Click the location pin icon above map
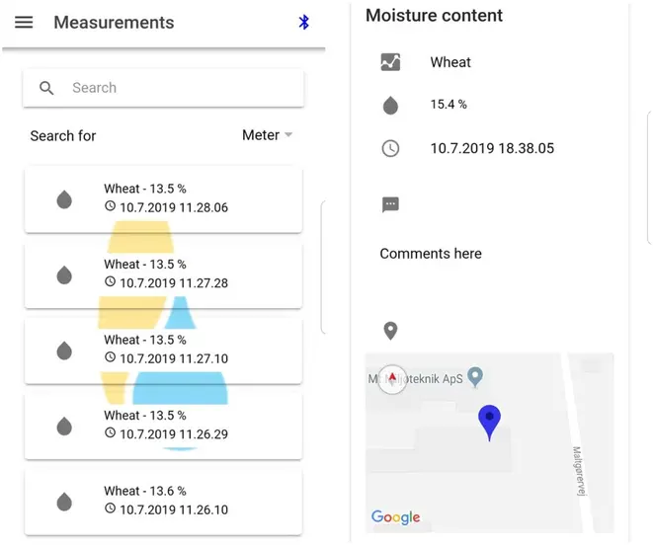653x546 pixels. pyautogui.click(x=390, y=331)
